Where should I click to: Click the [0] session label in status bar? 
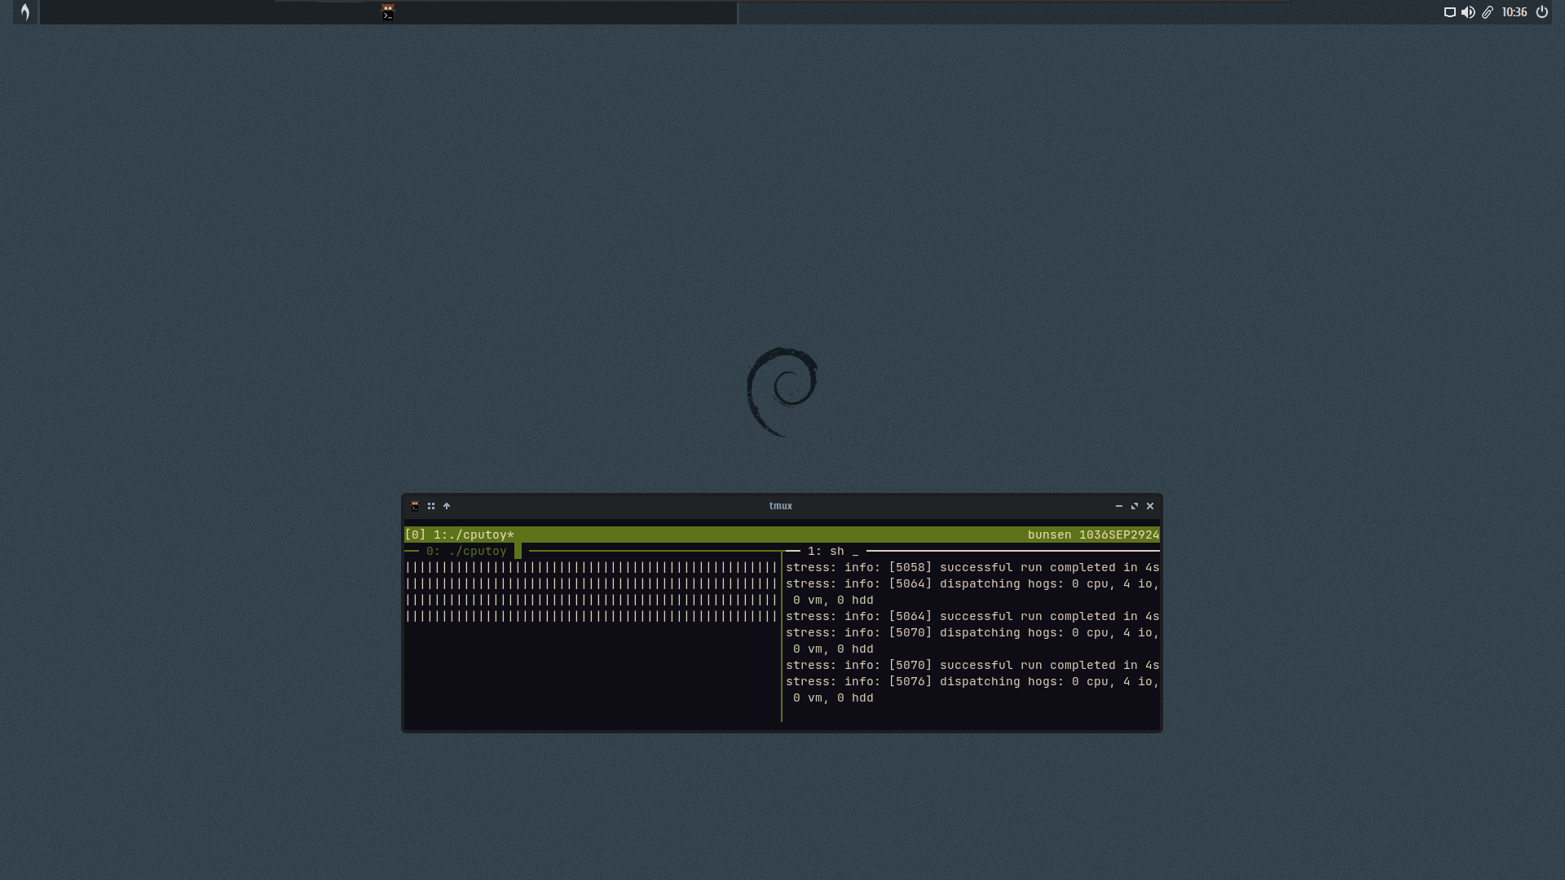tap(416, 535)
